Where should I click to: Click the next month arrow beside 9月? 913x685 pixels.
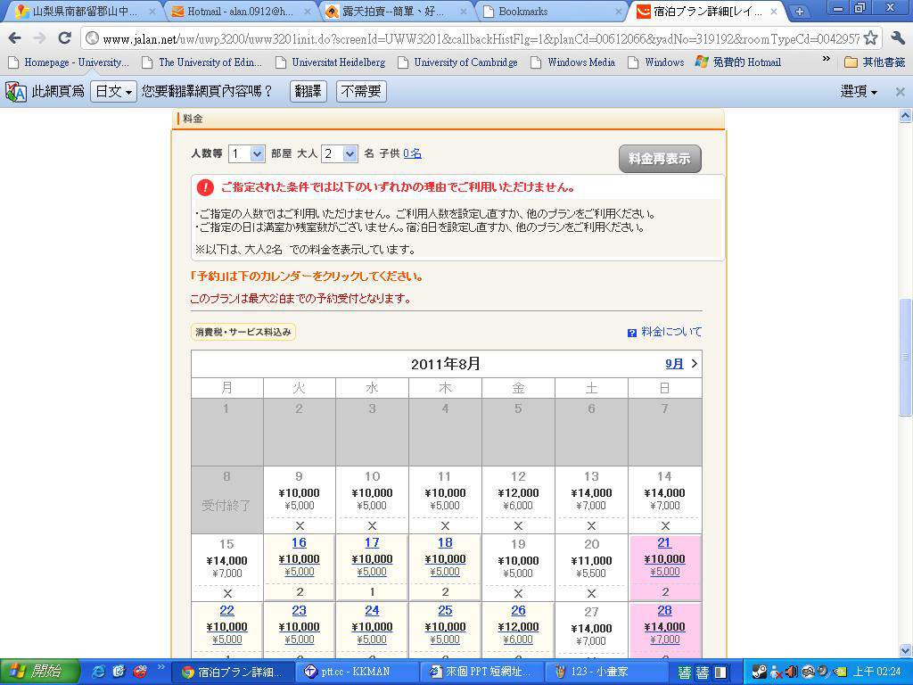pos(694,364)
